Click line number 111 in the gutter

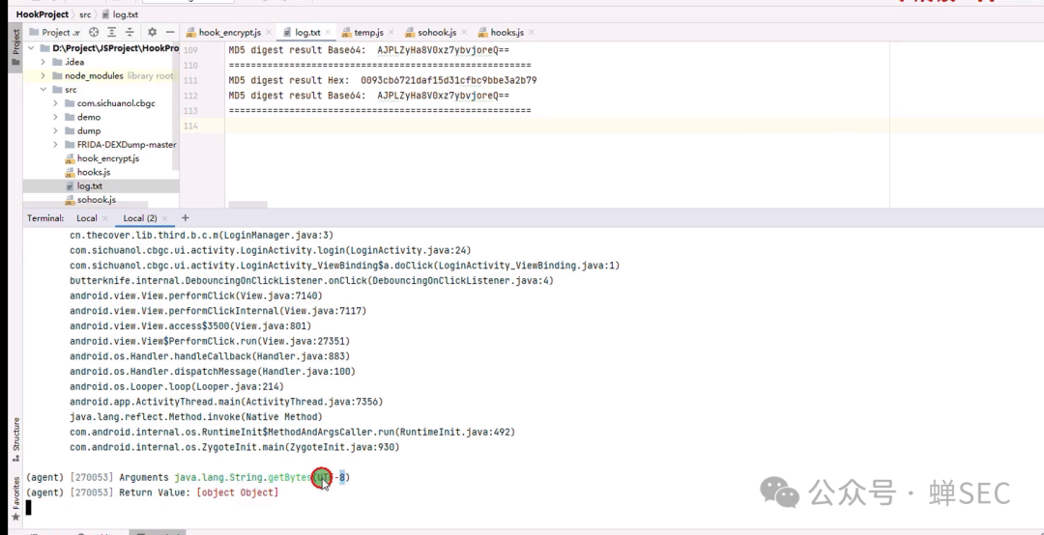click(190, 80)
